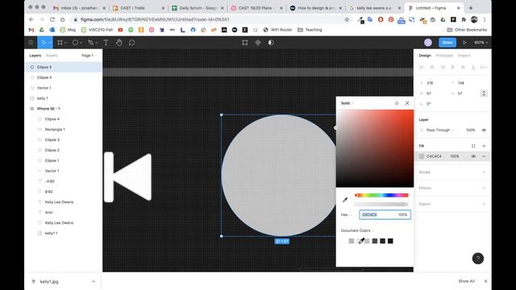Click the Align Bottom icon
516x290 pixels.
click(473, 67)
